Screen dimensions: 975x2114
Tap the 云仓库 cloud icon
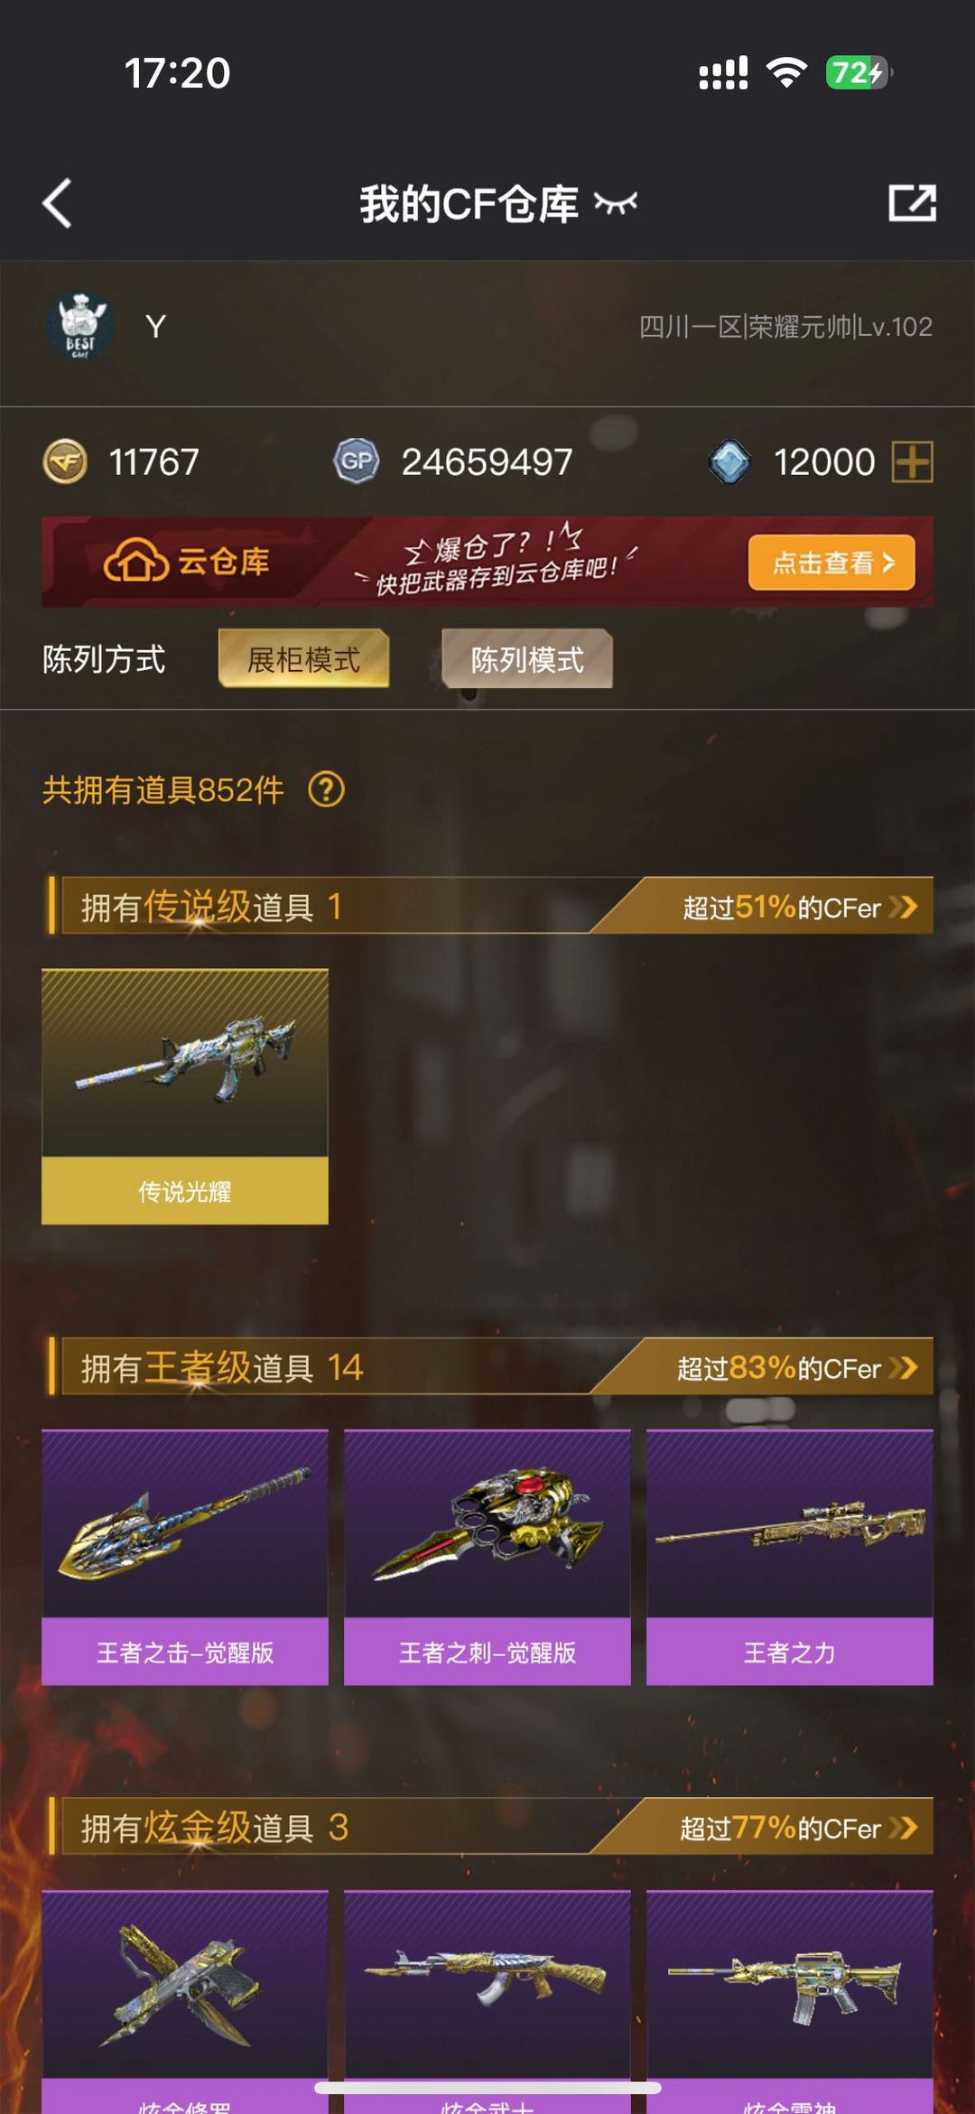point(135,562)
